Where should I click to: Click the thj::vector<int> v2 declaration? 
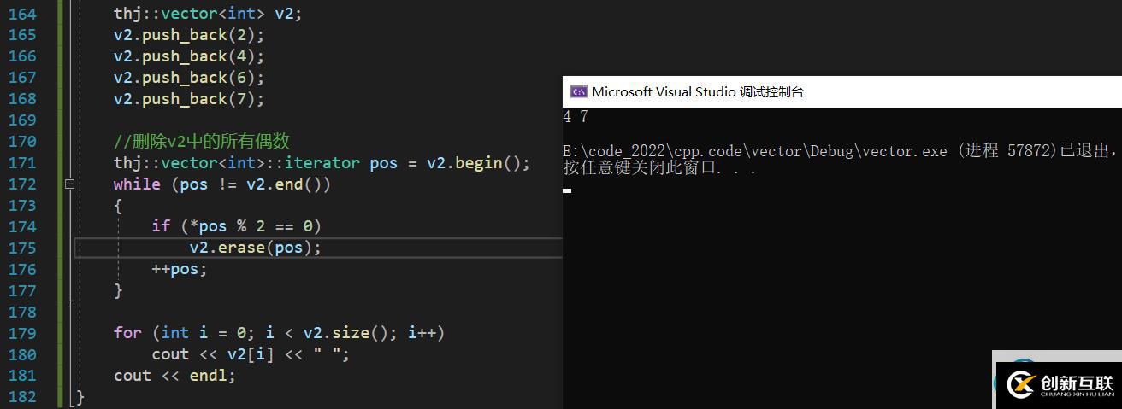(208, 14)
